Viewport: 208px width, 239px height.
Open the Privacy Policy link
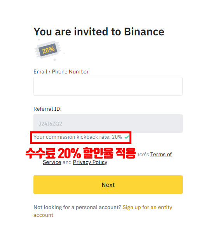coord(90,162)
